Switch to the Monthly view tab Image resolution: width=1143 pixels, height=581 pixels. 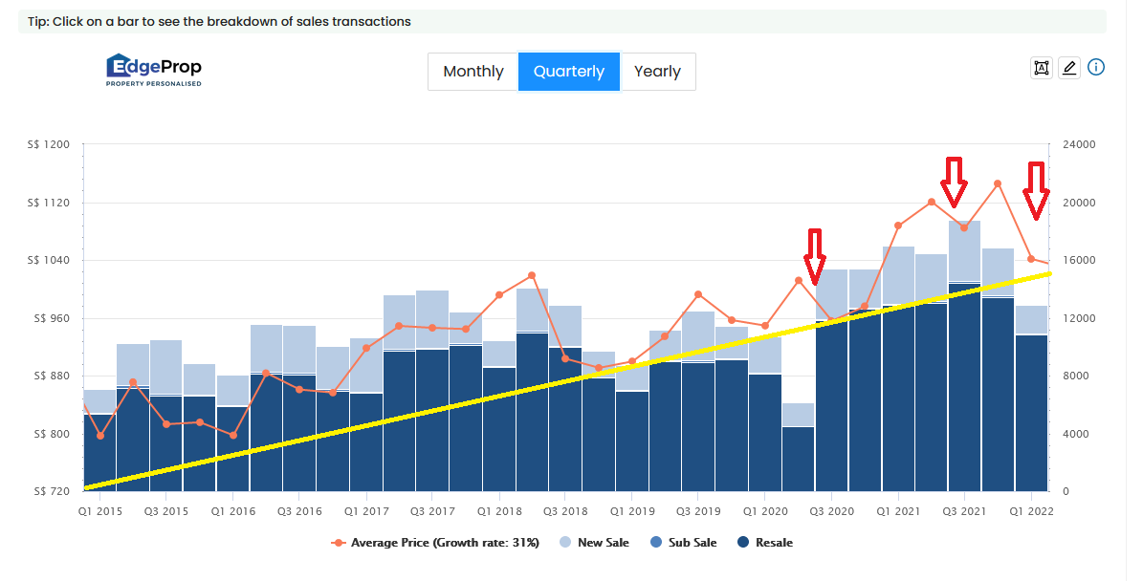(473, 72)
